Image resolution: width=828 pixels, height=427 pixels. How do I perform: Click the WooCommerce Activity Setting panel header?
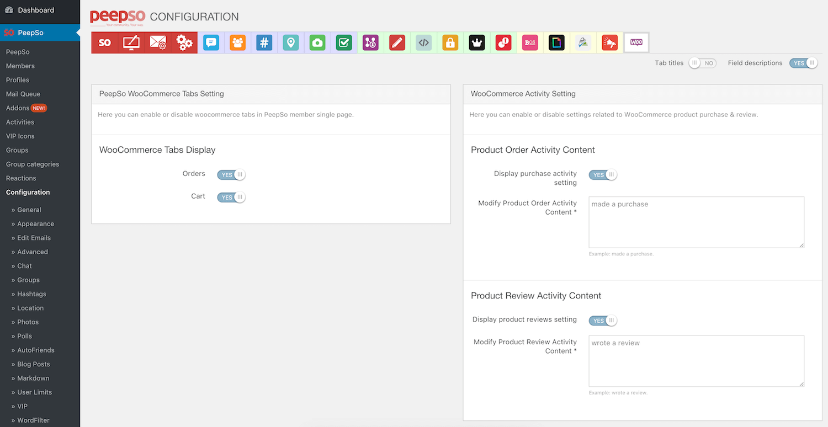(643, 94)
